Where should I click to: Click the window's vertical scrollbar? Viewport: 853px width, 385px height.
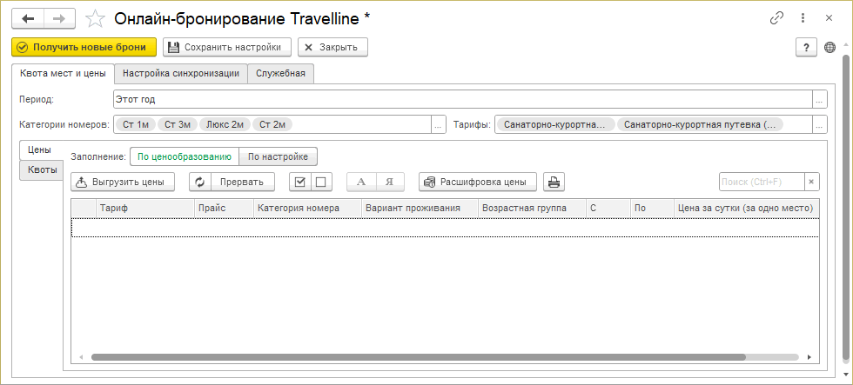point(846,206)
